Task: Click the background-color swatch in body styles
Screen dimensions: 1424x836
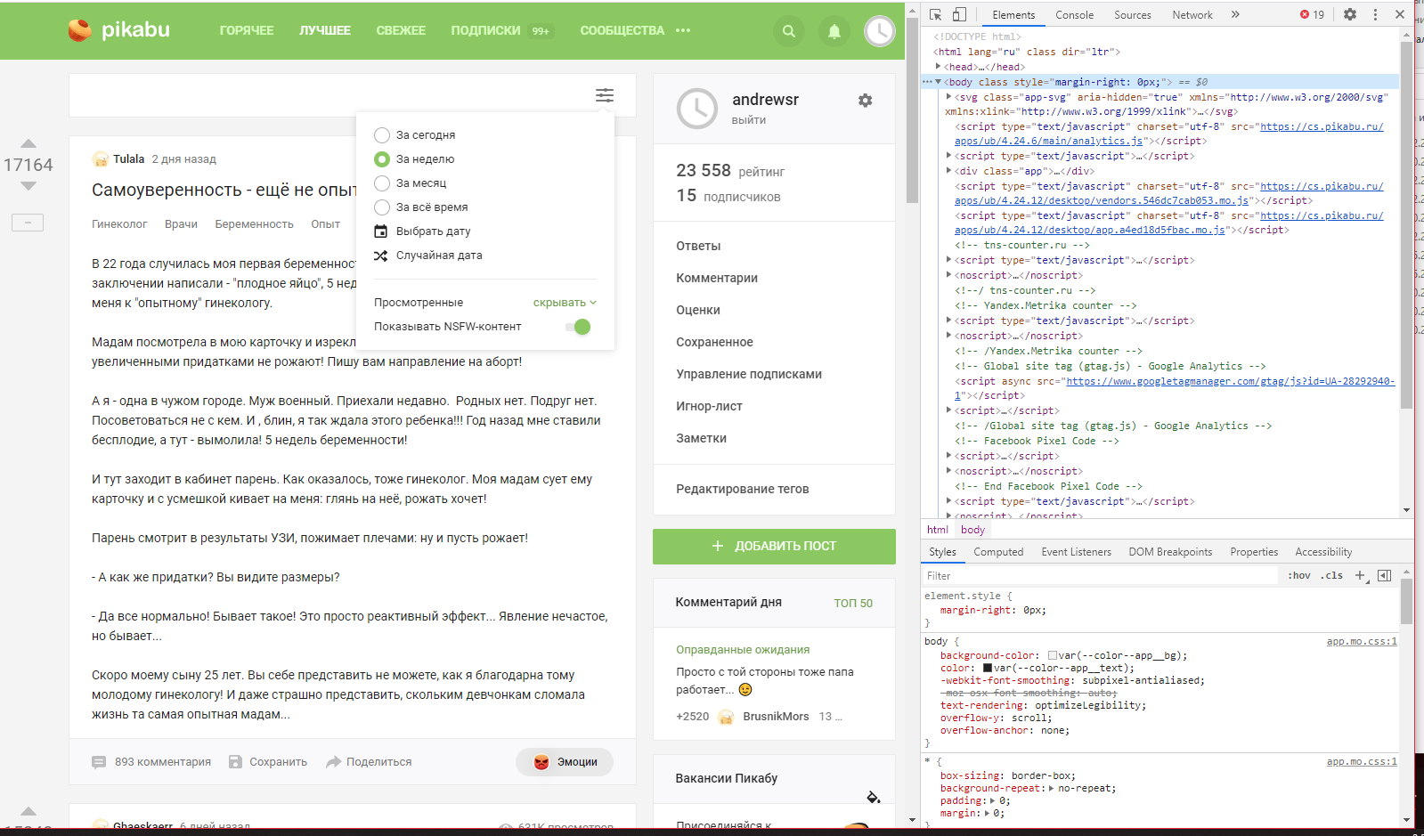Action: 1053,656
